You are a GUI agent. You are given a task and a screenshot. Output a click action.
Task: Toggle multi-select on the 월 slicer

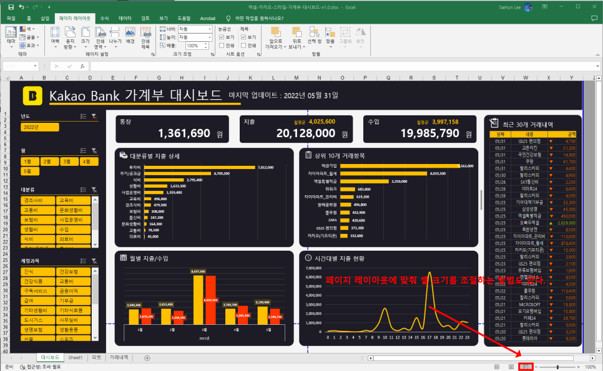point(83,150)
